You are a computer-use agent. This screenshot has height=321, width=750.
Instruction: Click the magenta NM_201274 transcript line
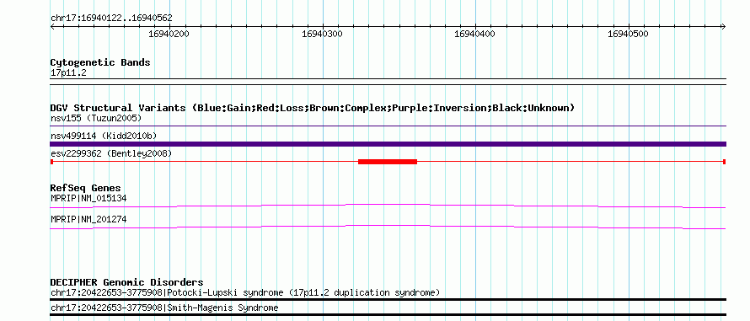click(388, 227)
